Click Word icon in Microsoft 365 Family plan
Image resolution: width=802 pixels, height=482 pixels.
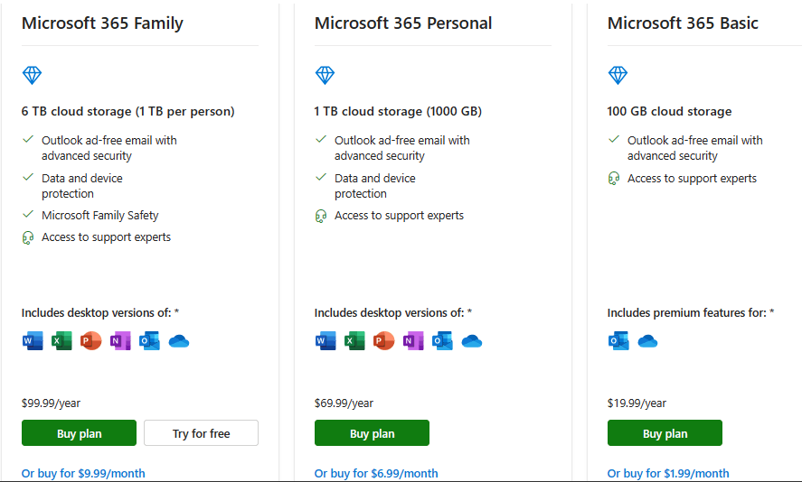(33, 341)
